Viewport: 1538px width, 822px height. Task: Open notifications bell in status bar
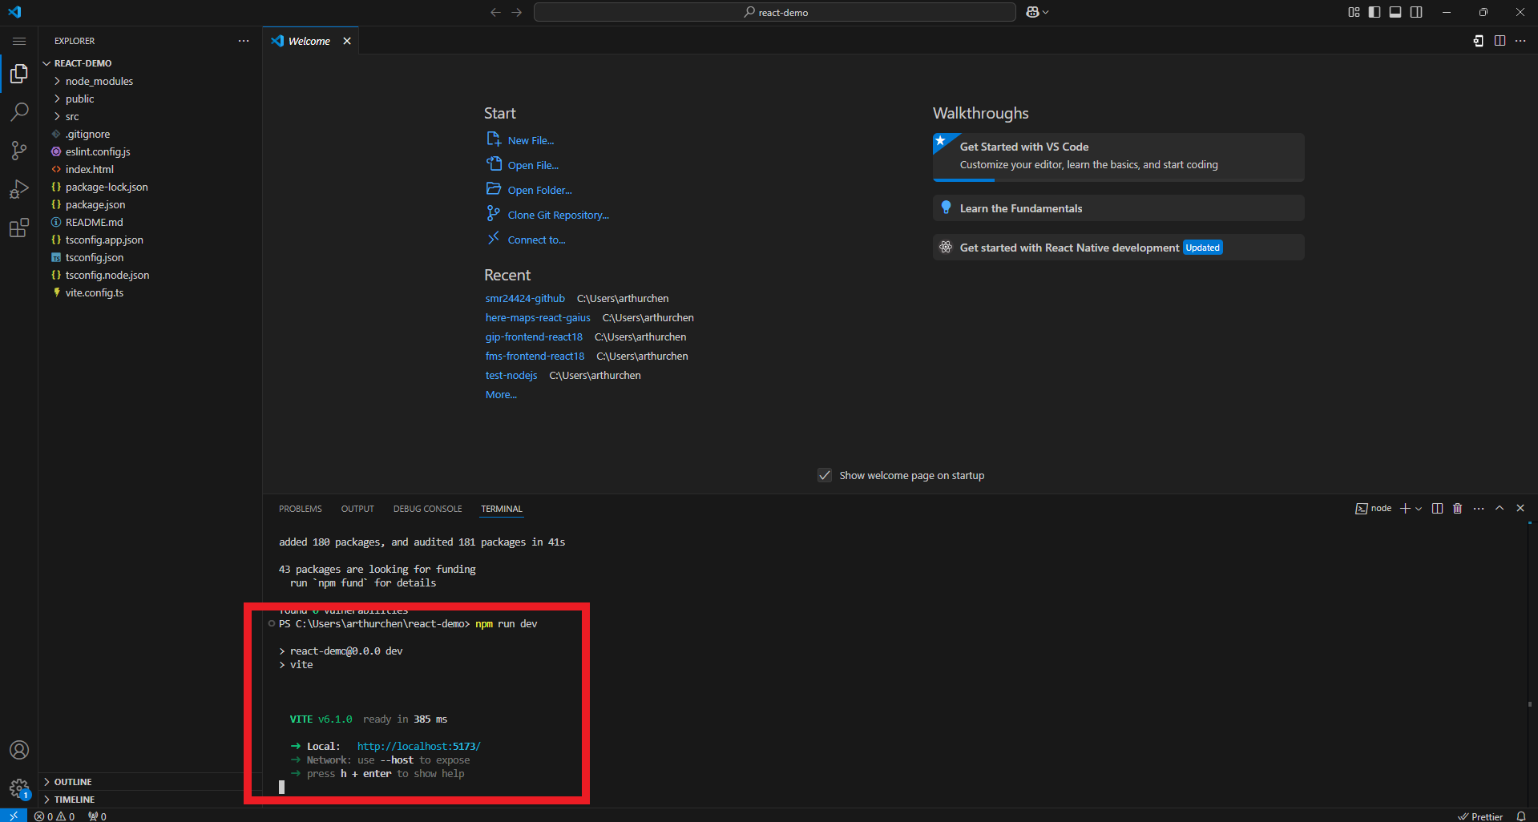pyautogui.click(x=1521, y=816)
